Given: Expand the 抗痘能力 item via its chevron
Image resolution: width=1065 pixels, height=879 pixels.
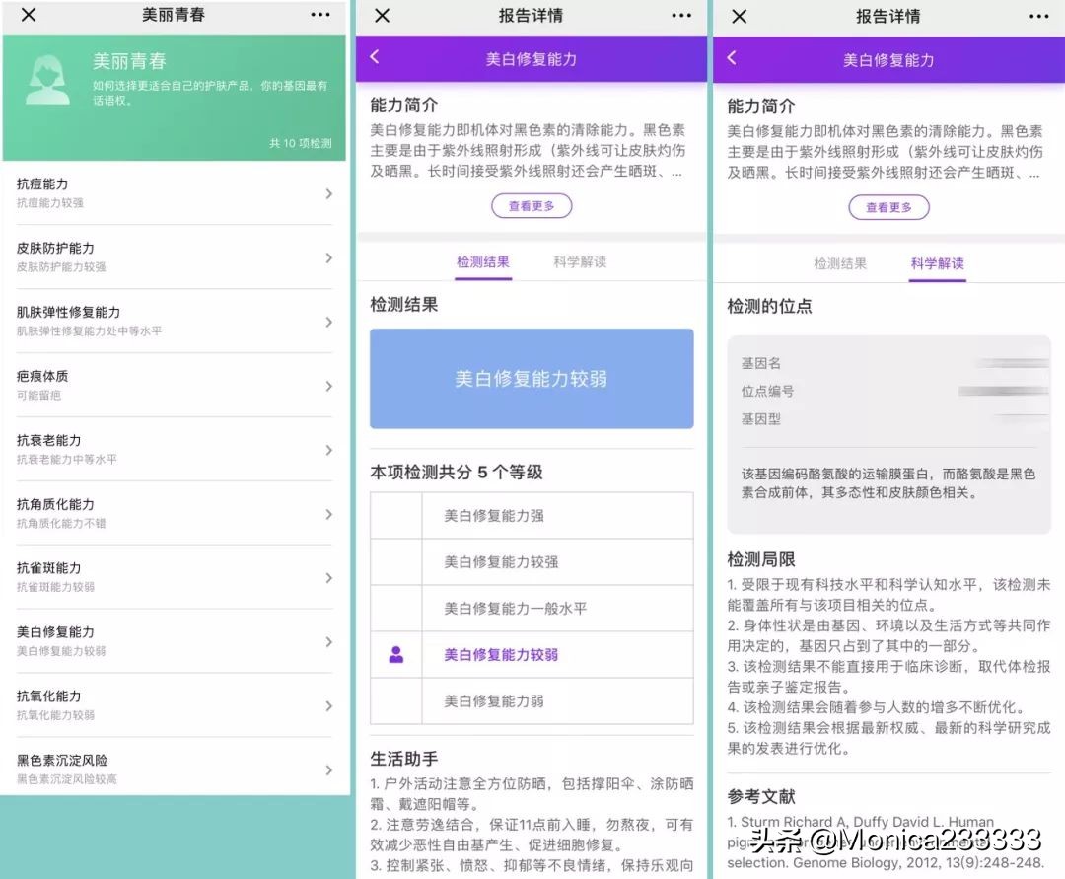Looking at the screenshot, I should [x=328, y=195].
